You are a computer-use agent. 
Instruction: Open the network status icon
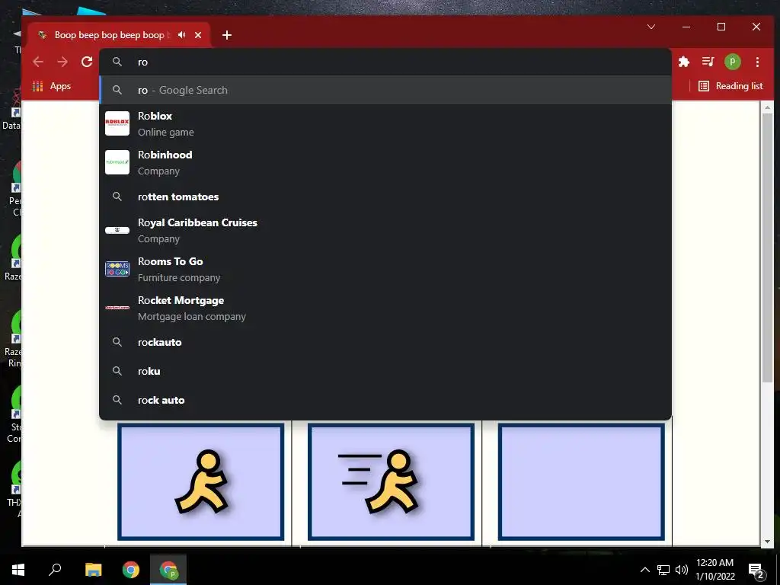coord(663,570)
